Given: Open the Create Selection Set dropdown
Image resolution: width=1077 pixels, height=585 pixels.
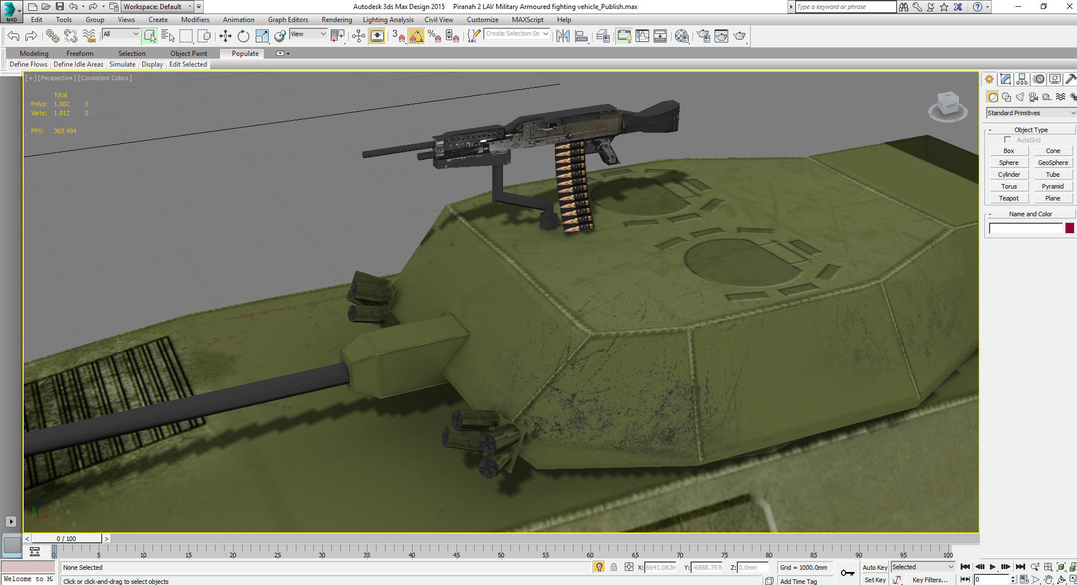Looking at the screenshot, I should [x=517, y=34].
